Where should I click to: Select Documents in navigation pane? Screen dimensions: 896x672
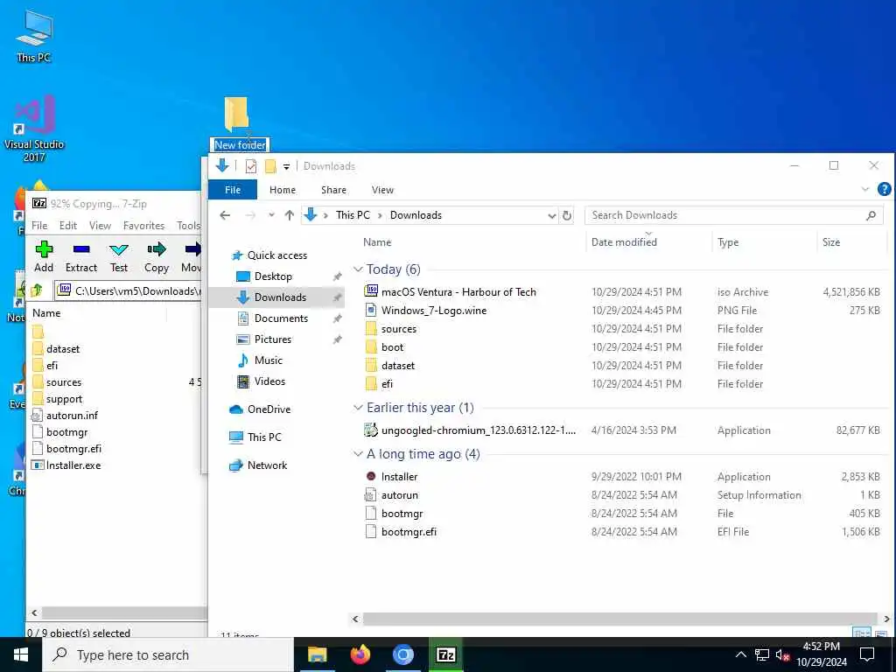pyautogui.click(x=281, y=318)
